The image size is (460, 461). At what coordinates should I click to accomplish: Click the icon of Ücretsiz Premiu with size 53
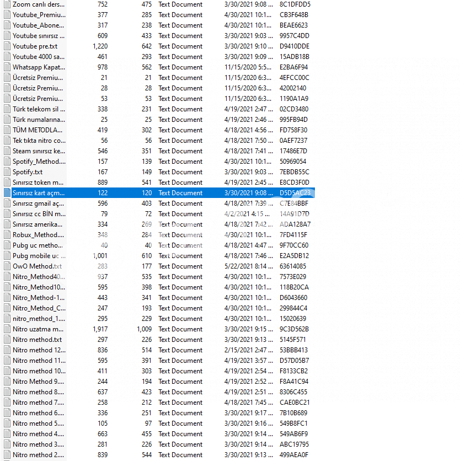coord(7,99)
